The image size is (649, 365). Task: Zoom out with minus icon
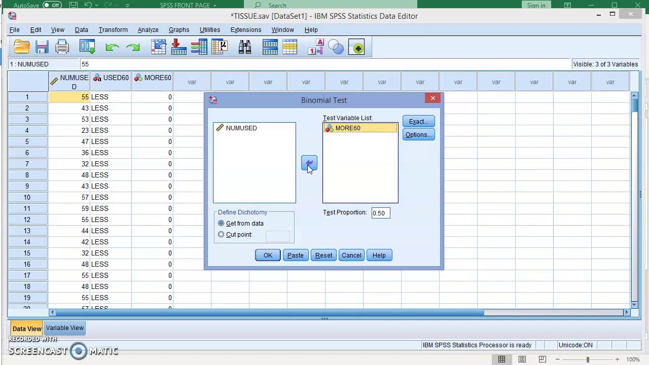tap(558, 359)
